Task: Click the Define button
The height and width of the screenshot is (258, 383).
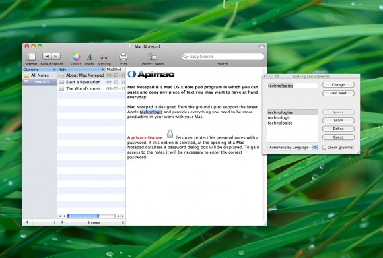Action: [x=338, y=129]
